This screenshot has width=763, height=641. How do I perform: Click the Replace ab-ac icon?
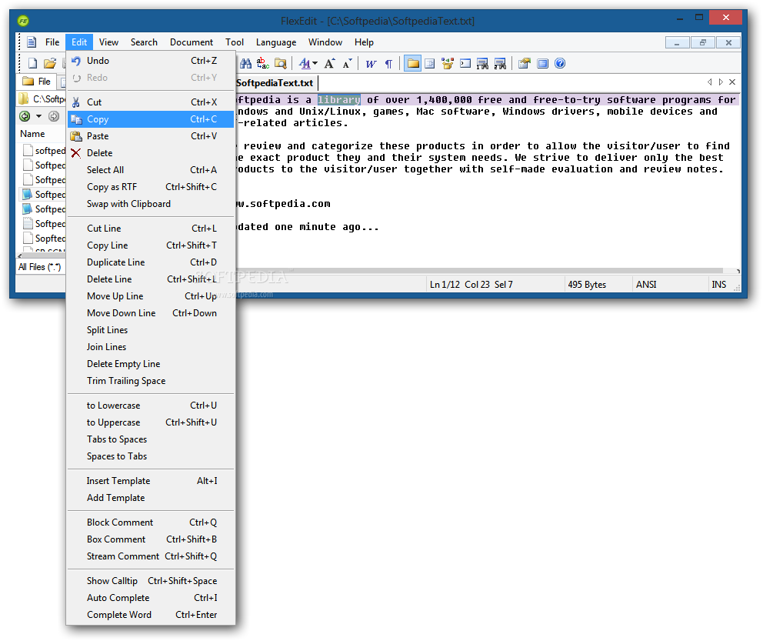pos(263,63)
